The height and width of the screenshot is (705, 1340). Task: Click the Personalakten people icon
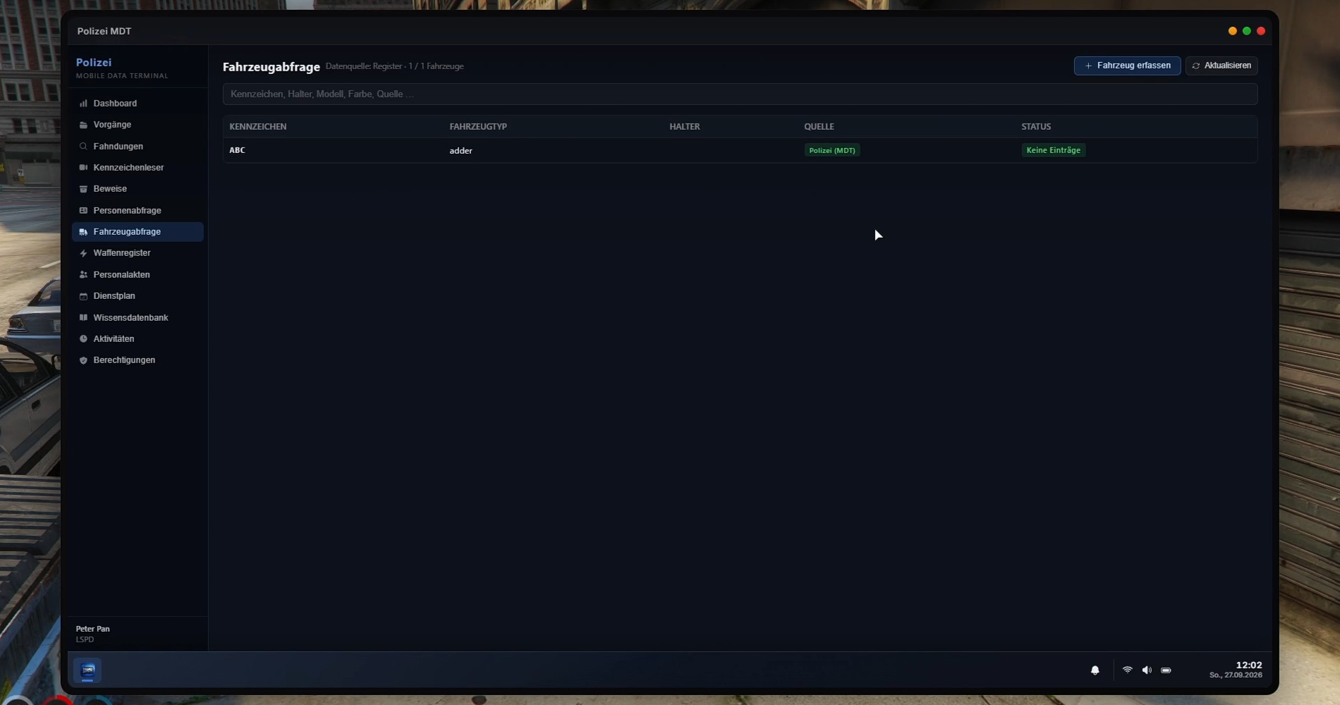coord(83,274)
